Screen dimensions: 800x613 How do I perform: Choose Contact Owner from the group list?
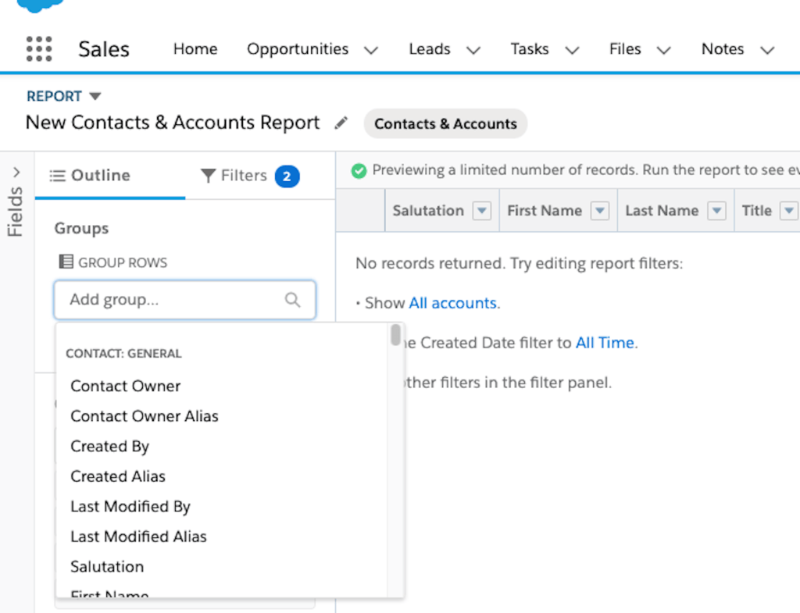point(125,386)
